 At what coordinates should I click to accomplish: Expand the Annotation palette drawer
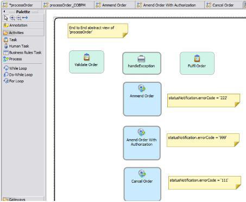[x=23, y=25]
